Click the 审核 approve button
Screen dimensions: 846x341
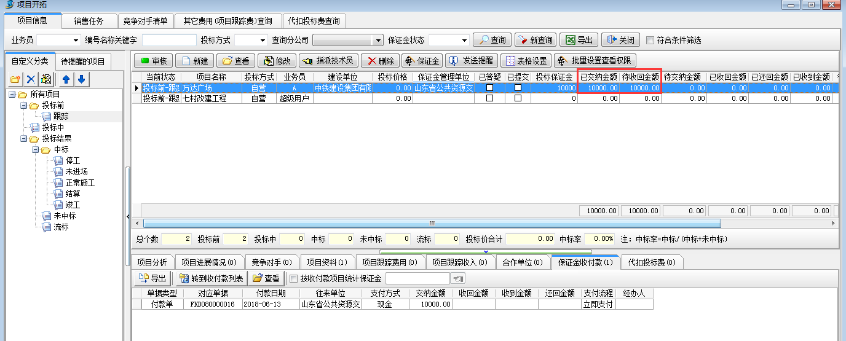tap(153, 61)
